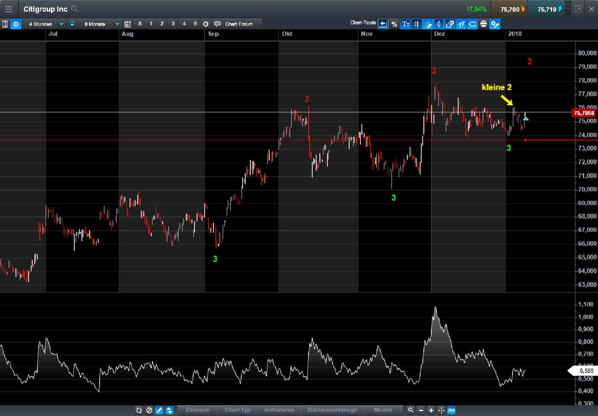598x416 pixels.
Task: Open the chart settings gear icon
Action: coord(16,24)
